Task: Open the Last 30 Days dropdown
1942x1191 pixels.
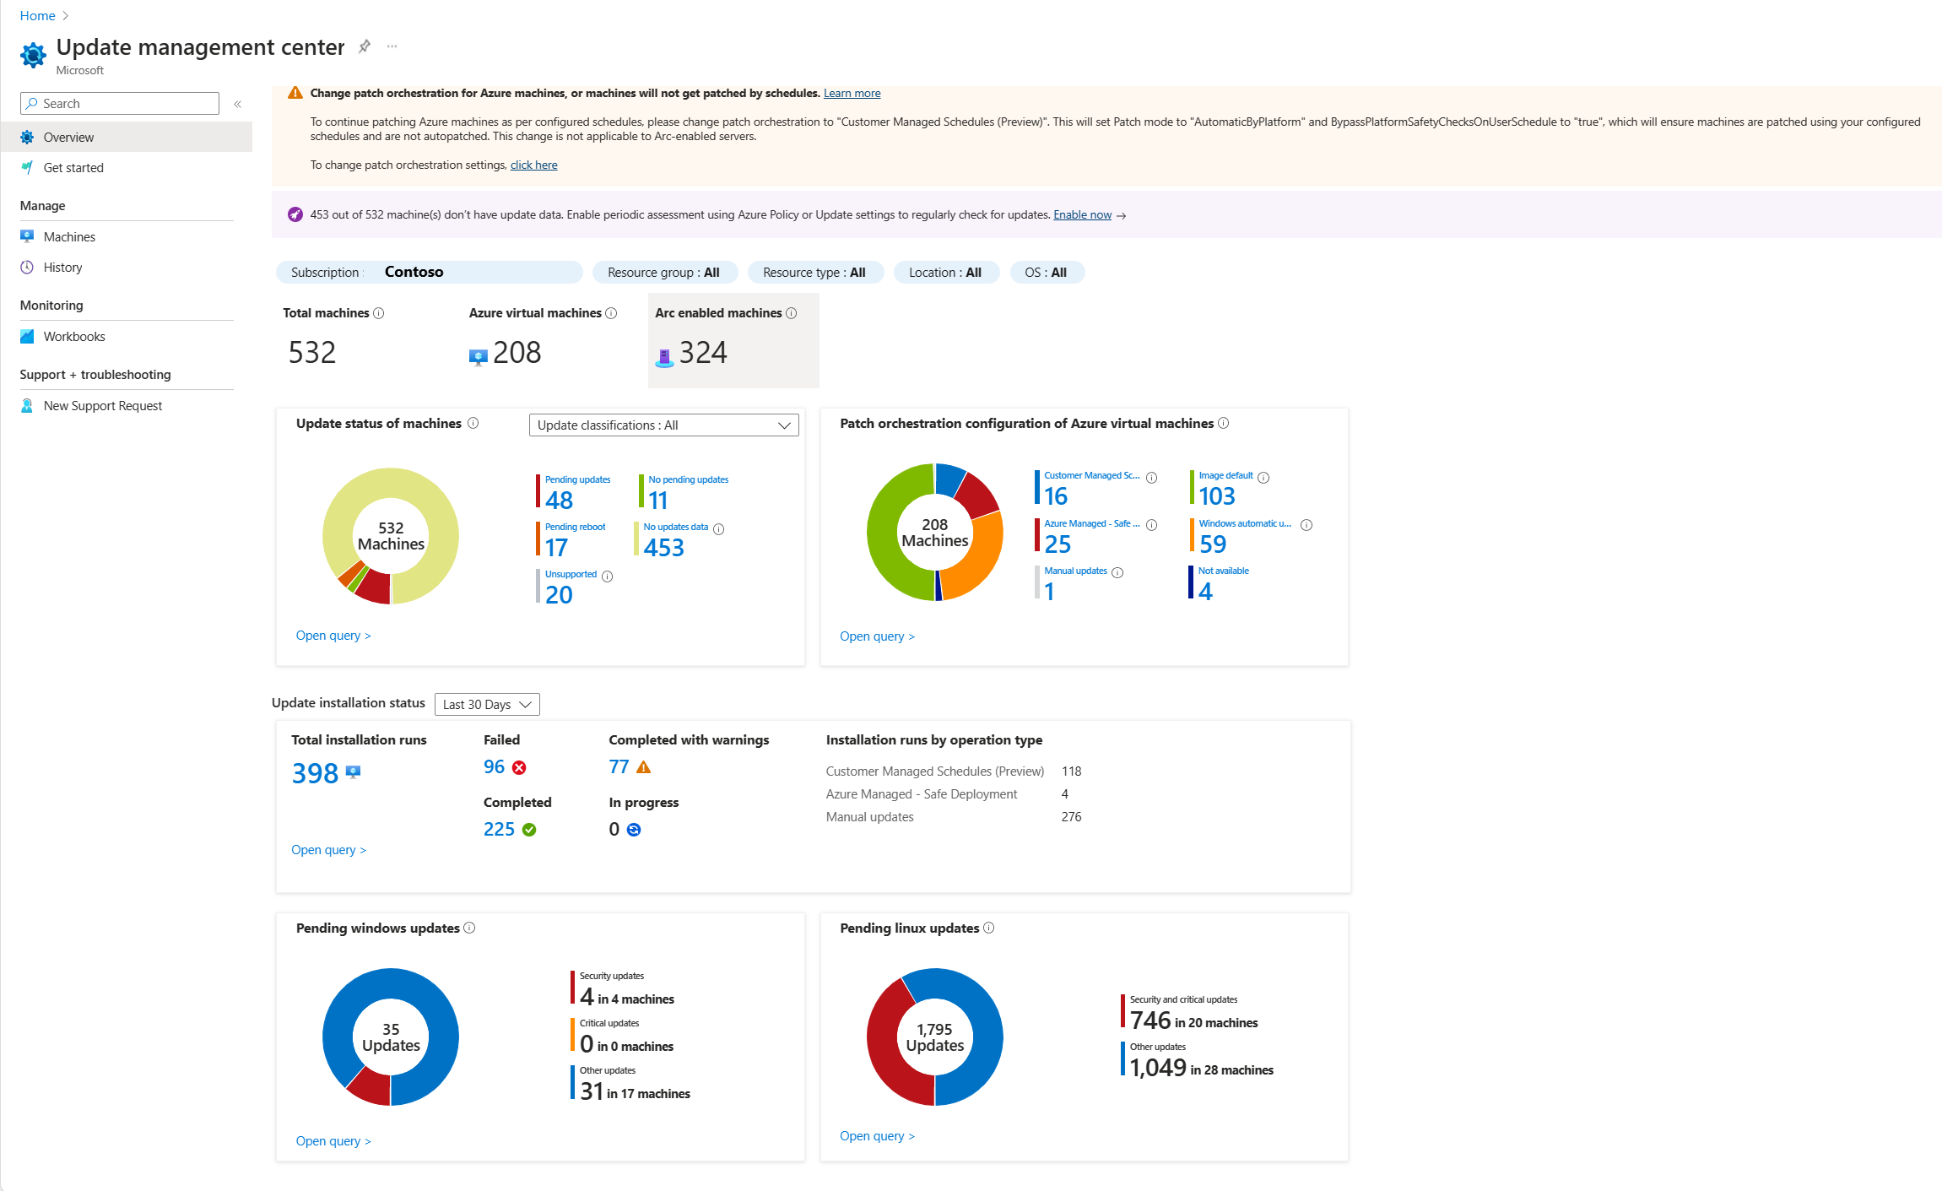Action: click(487, 705)
